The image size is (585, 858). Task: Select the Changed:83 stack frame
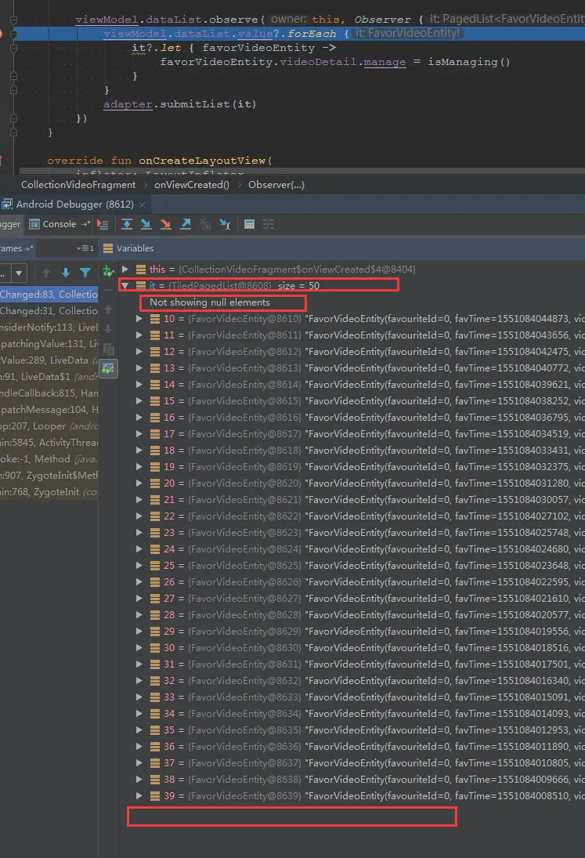[49, 295]
